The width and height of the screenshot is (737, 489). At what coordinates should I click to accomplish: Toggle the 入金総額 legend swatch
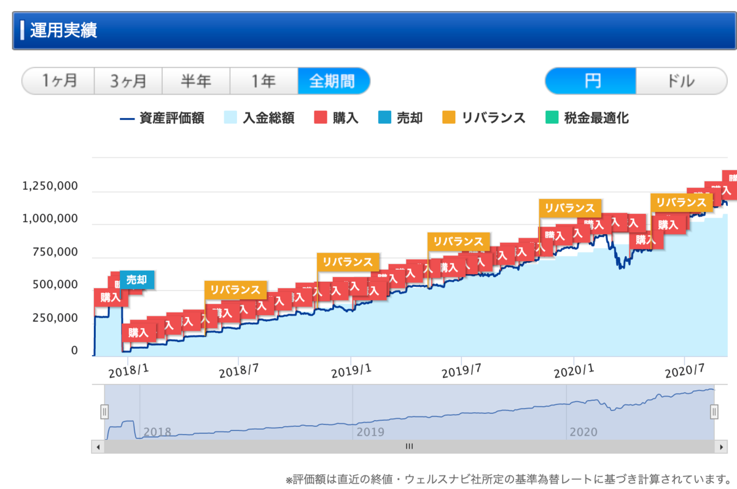259,118
